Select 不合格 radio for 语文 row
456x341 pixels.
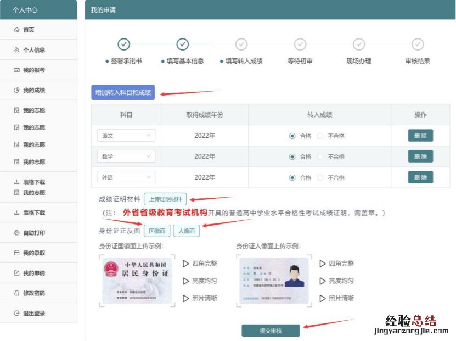(x=320, y=136)
